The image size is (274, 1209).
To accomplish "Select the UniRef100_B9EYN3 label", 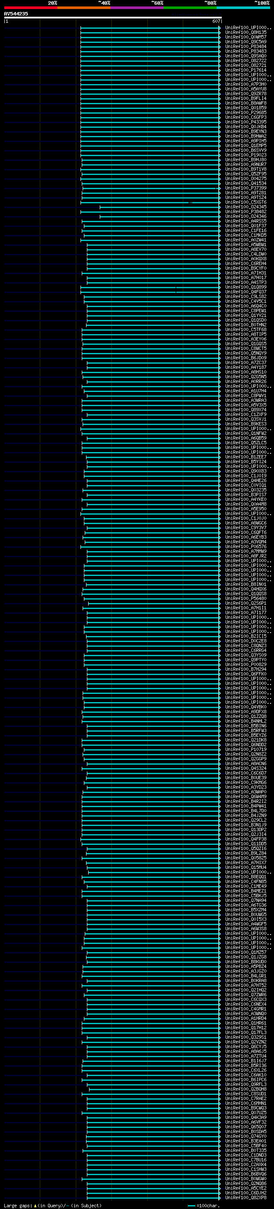I will point(246,131).
